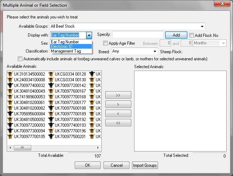Click the black cow icon next to UK700977500201
Viewport: 233px width, 176px height.
[x=51, y=136]
